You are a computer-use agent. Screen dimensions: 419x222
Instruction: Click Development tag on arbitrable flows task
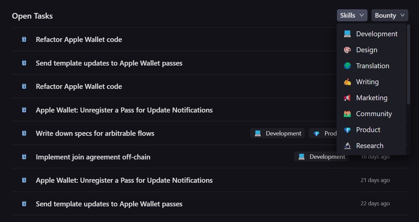277,133
